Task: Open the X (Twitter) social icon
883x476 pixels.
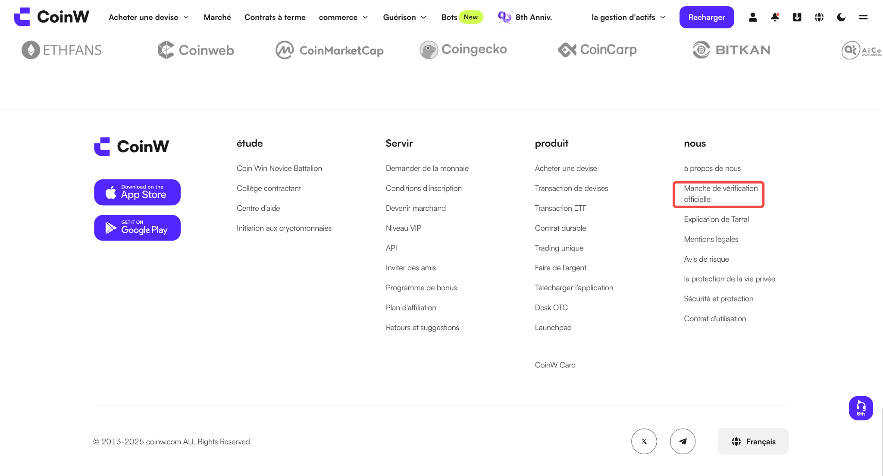Action: 644,441
